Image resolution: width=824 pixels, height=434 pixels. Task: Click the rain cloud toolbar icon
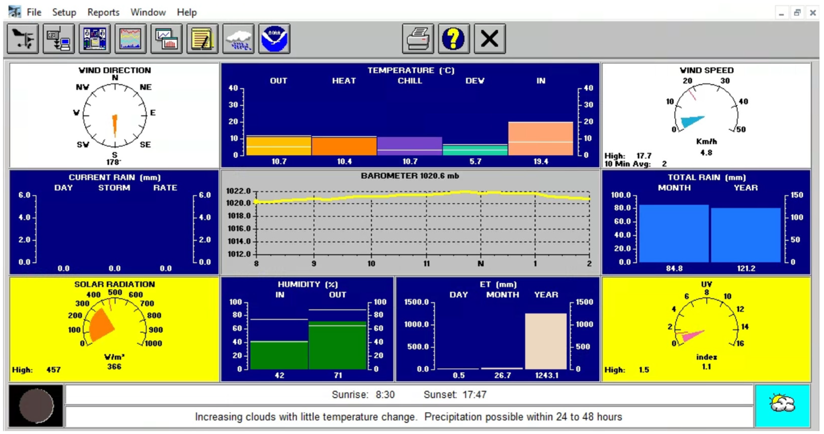point(238,39)
